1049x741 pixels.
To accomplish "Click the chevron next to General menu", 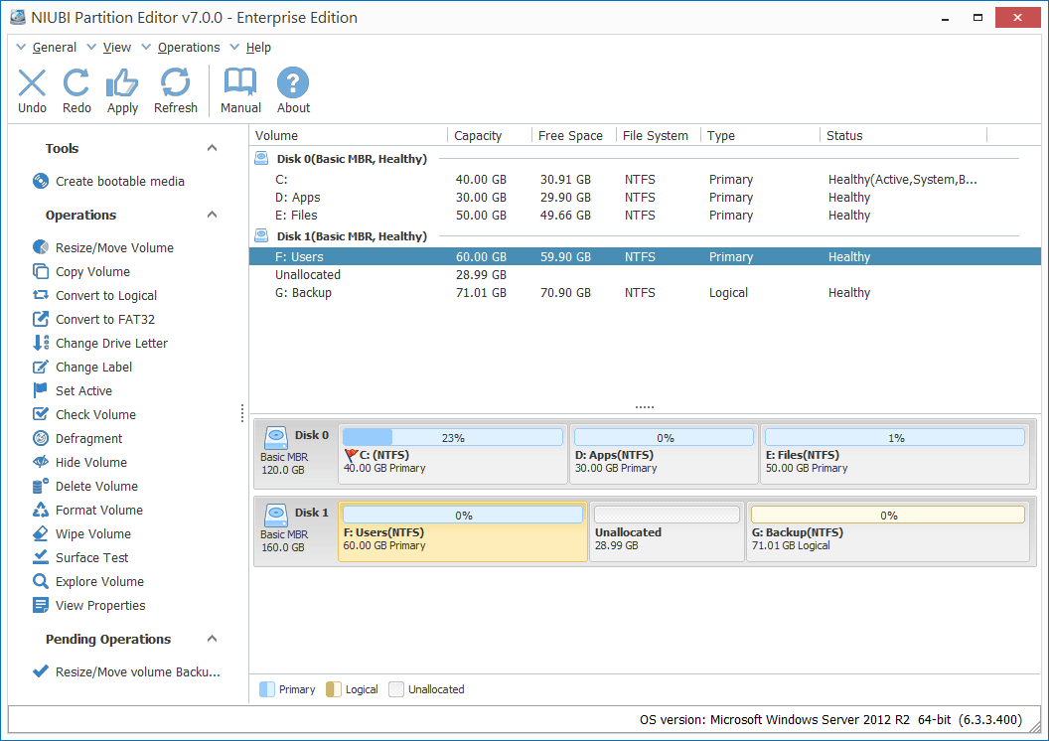I will (x=21, y=47).
